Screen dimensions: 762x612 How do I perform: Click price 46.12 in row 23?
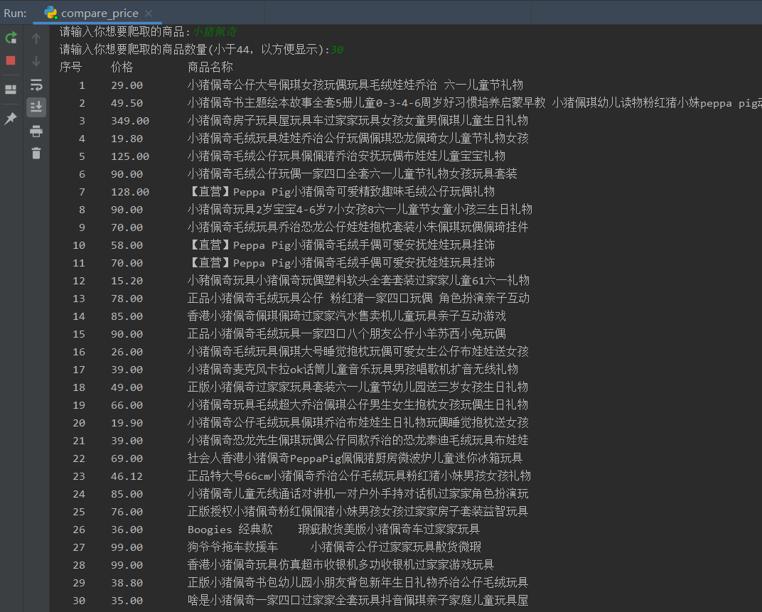pyautogui.click(x=127, y=476)
